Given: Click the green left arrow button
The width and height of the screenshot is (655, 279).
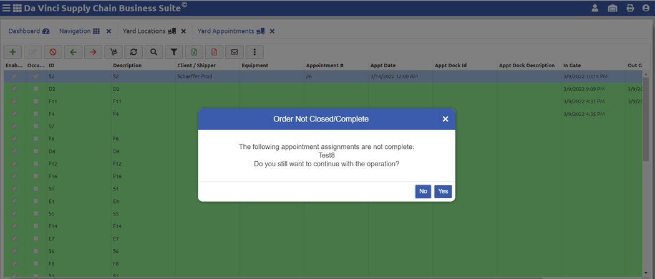Looking at the screenshot, I should pos(73,52).
